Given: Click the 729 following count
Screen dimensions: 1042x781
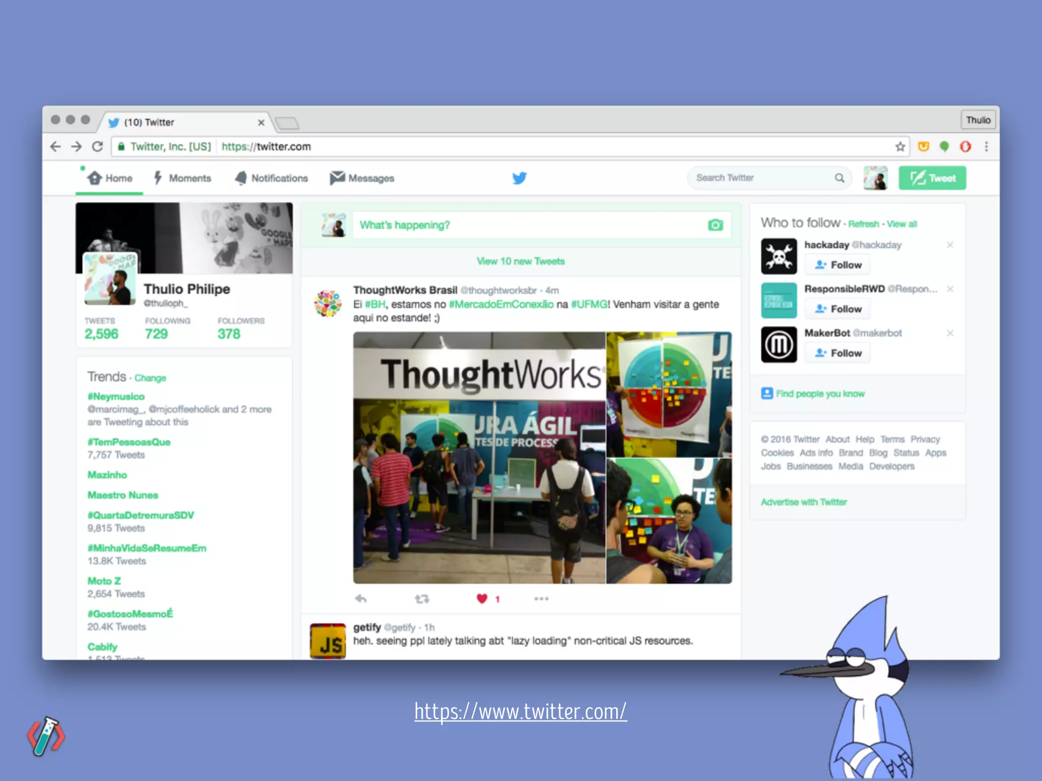Looking at the screenshot, I should click(156, 334).
